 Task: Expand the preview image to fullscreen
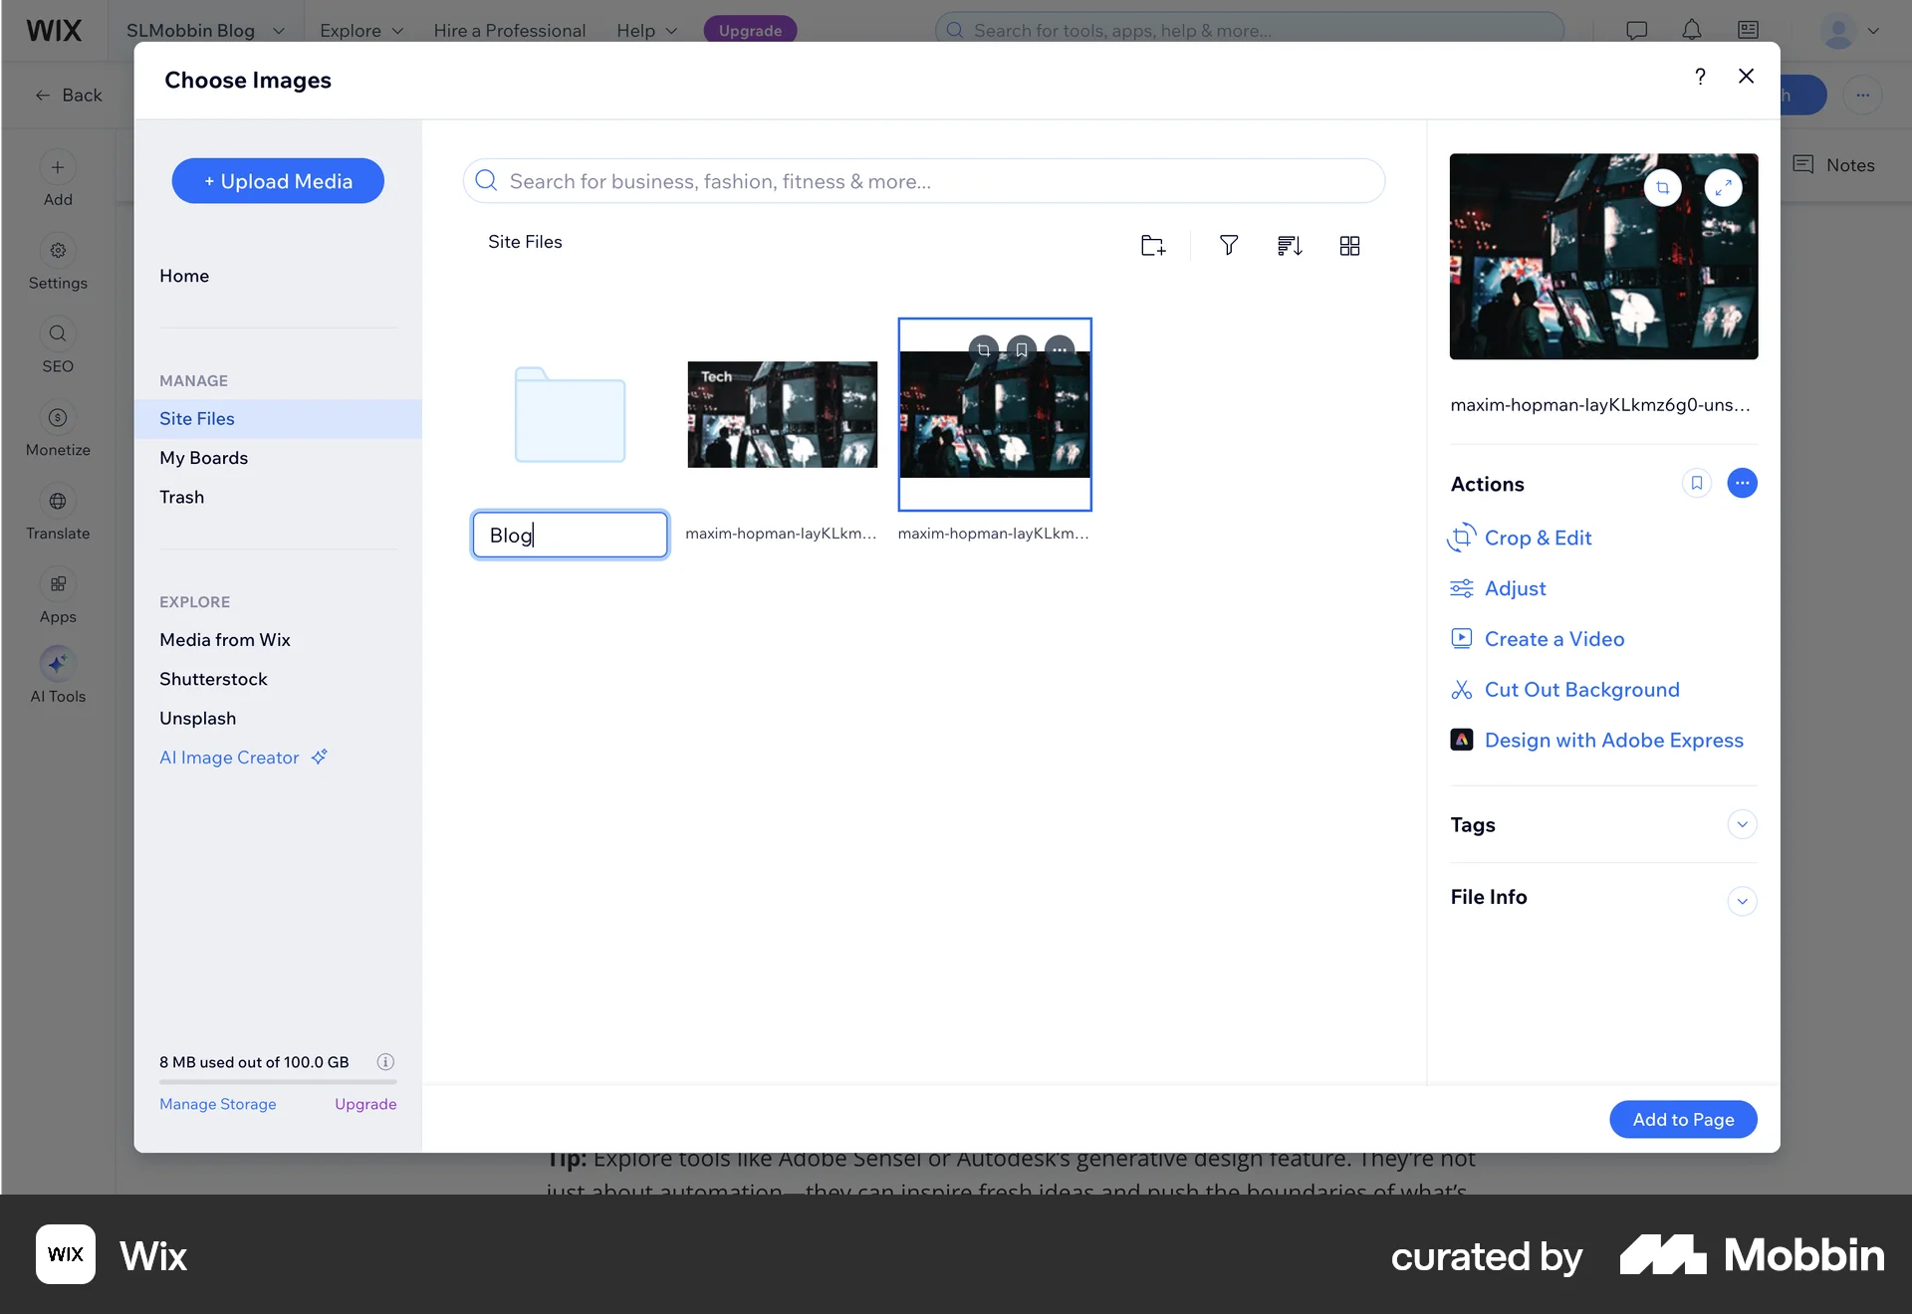[x=1725, y=187]
